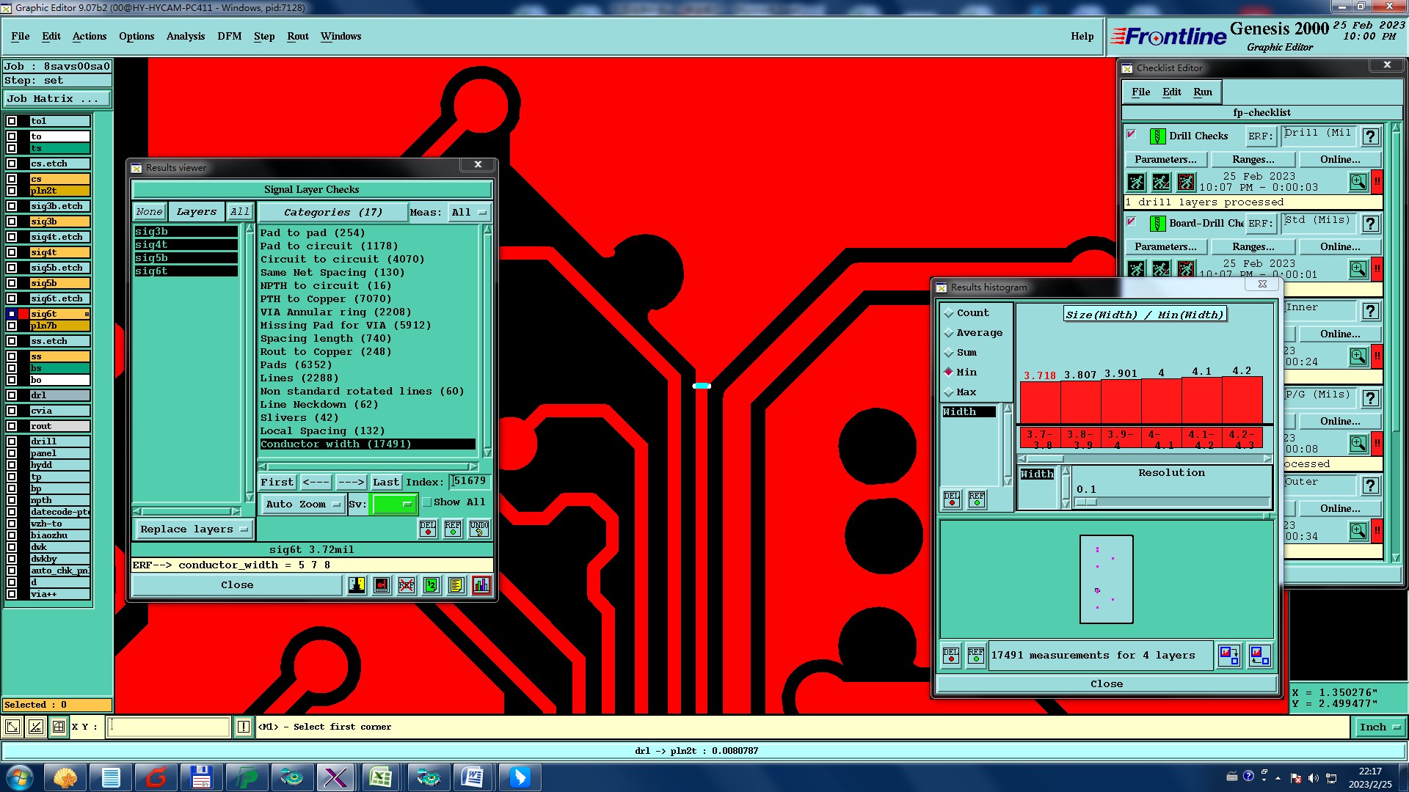Click the Last result navigation button
Image resolution: width=1409 pixels, height=792 pixels.
point(385,483)
